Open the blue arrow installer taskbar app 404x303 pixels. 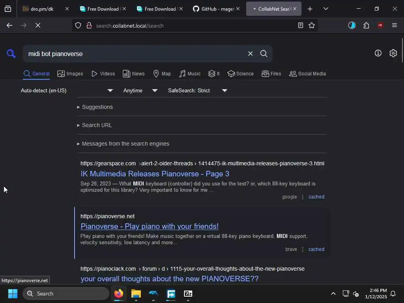tap(171, 294)
